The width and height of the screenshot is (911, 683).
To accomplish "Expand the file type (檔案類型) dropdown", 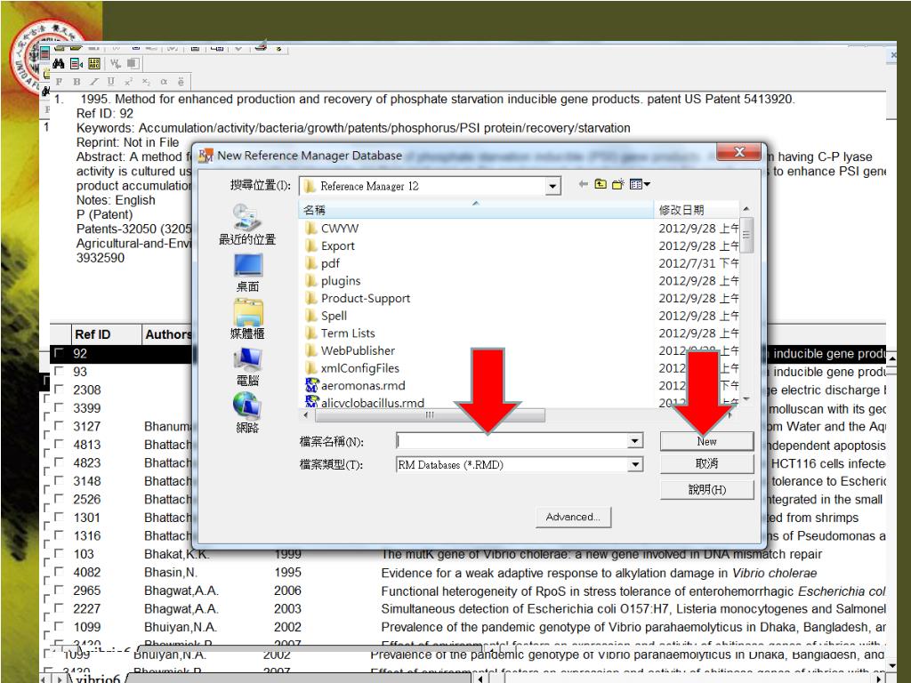I will 635,464.
